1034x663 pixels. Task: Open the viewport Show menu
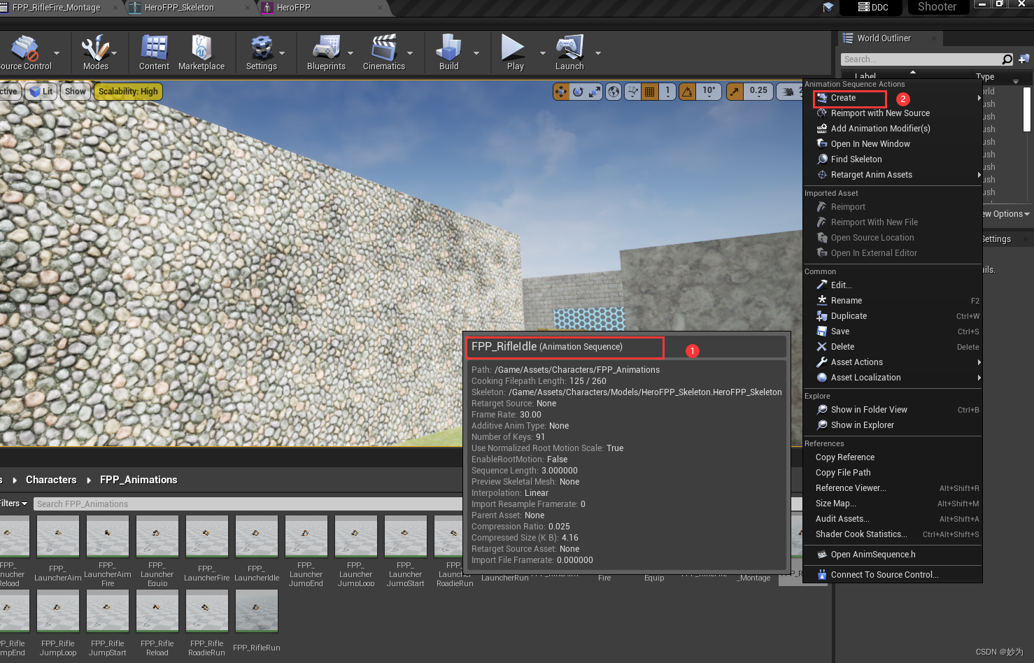pyautogui.click(x=75, y=92)
